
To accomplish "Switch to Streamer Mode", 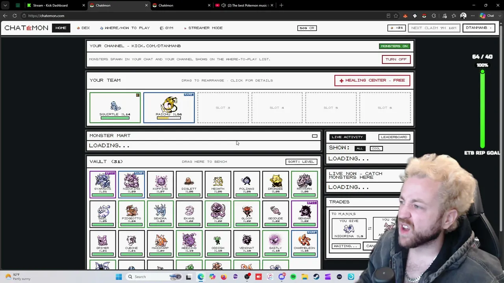I will tap(203, 28).
